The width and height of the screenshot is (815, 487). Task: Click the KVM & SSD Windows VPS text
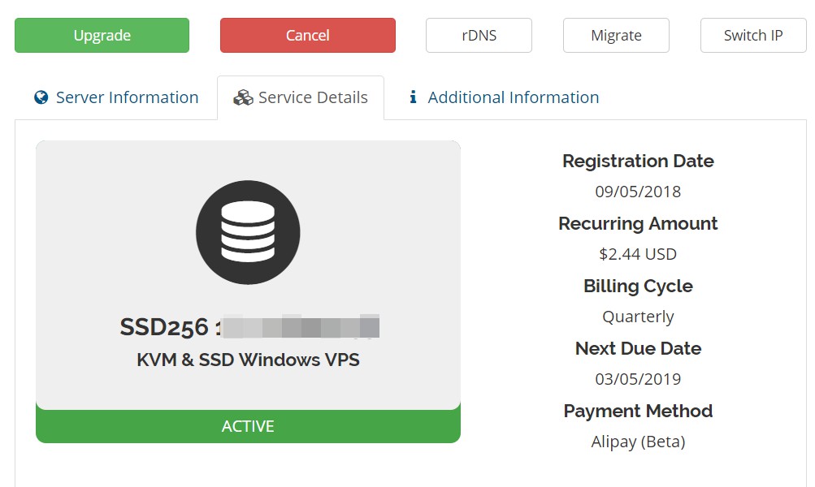(x=248, y=360)
